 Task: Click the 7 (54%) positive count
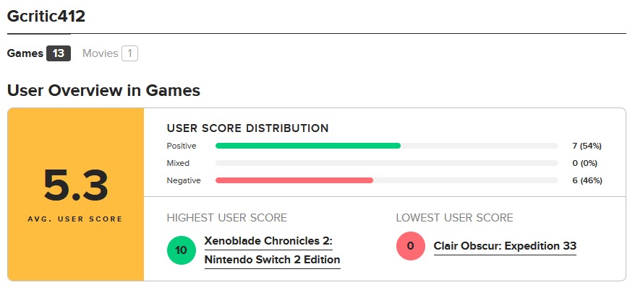click(x=587, y=146)
